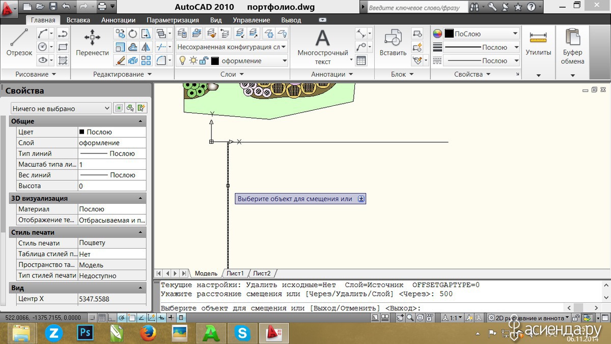This screenshot has width=611, height=344.
Task: Open file via the folder icon
Action: click(40, 7)
